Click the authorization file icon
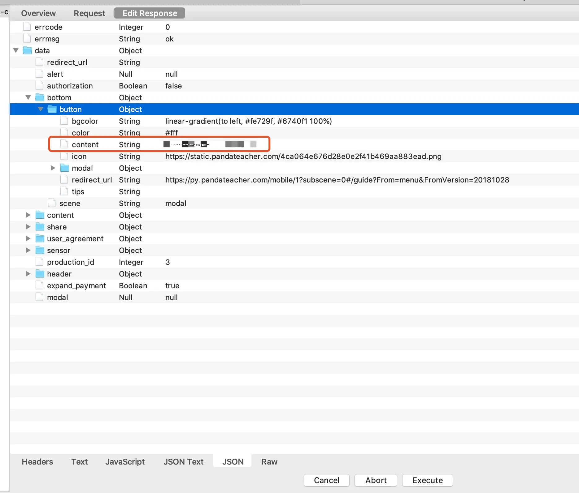This screenshot has width=579, height=493. pos(40,85)
